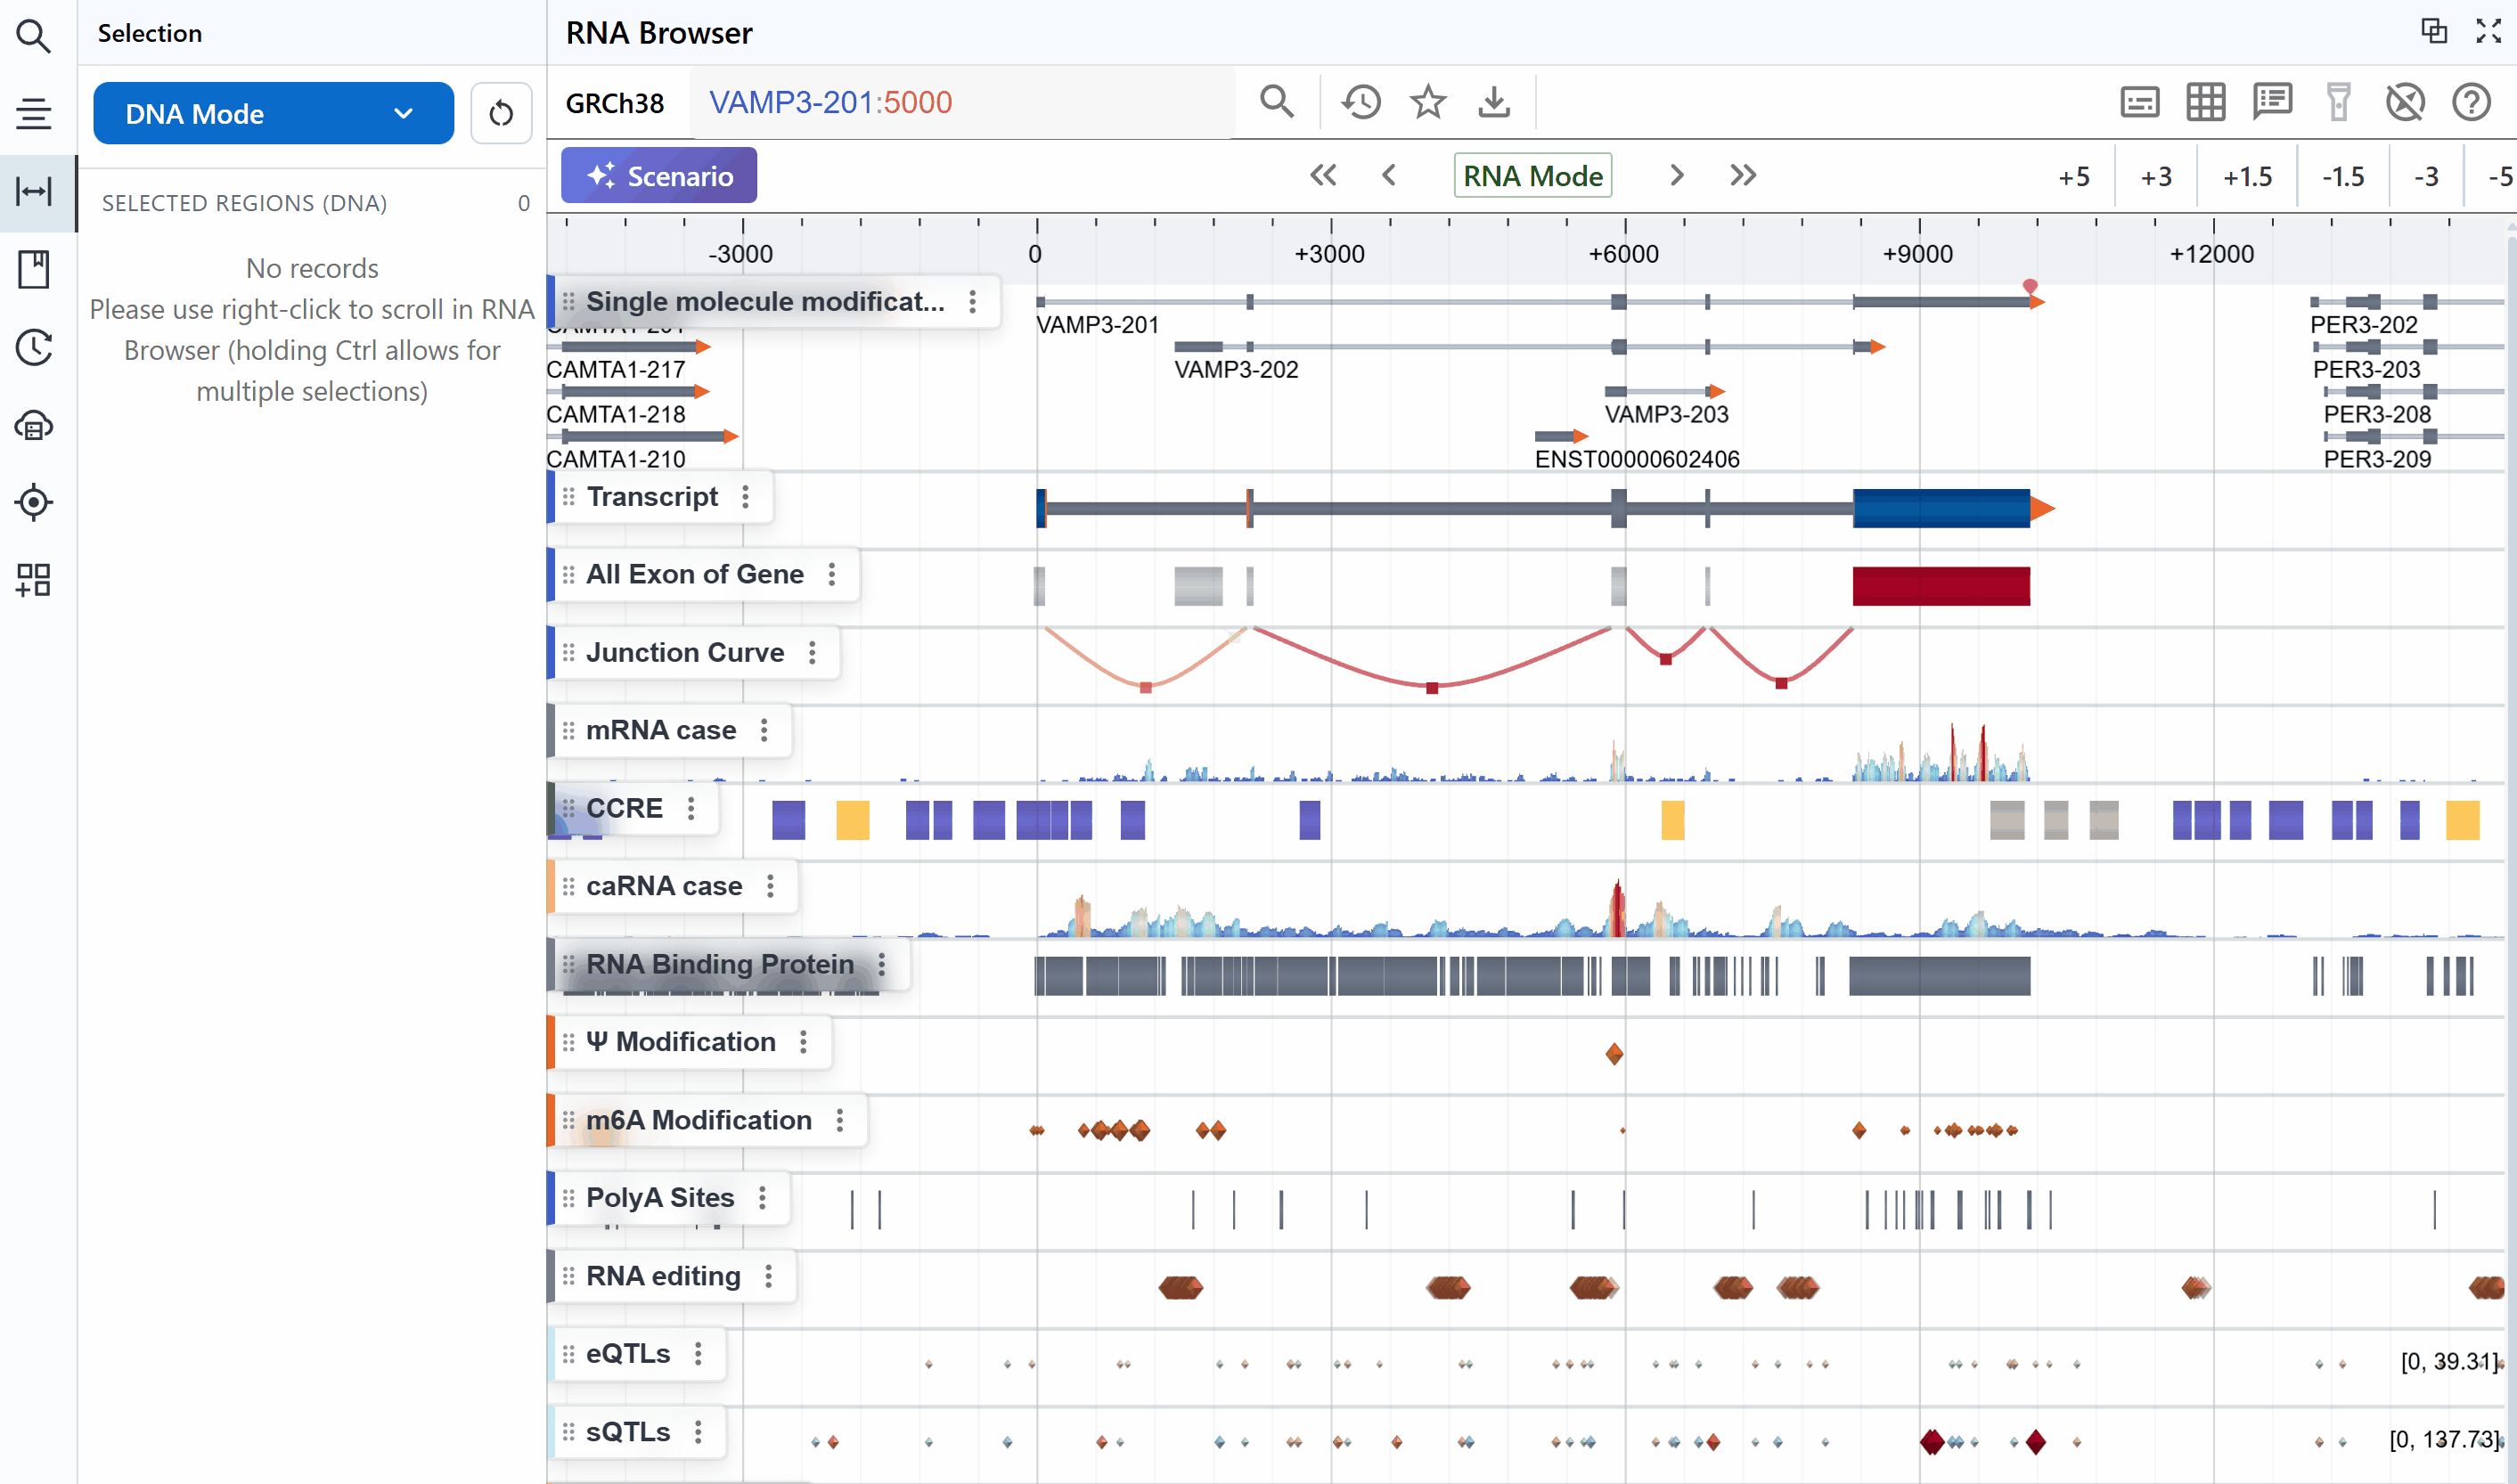Toggle the crossed-out circle icon in toolbar

point(2404,102)
